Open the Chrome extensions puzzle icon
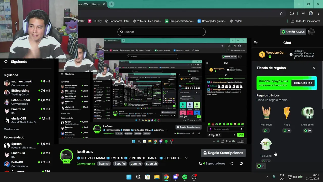323x182 pixels. tap(292, 13)
